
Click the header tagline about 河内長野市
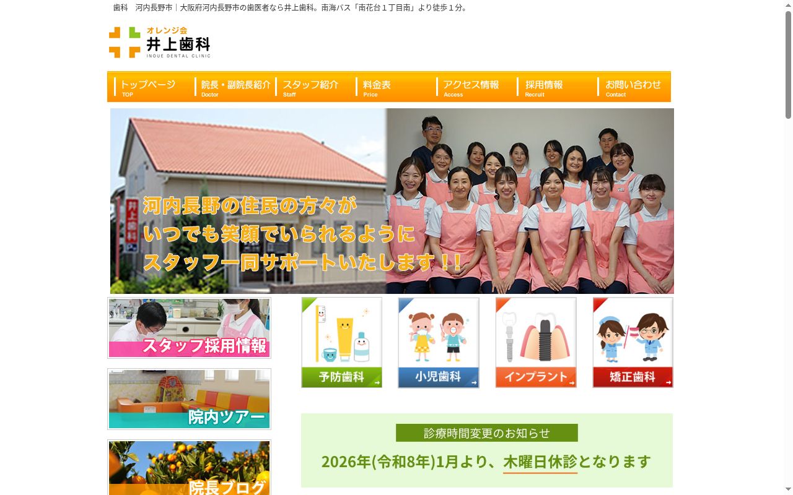click(x=291, y=7)
